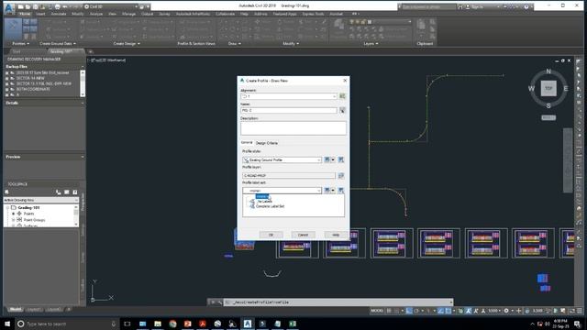Select _No Labels in label set list
The width and height of the screenshot is (587, 330).
point(264,202)
